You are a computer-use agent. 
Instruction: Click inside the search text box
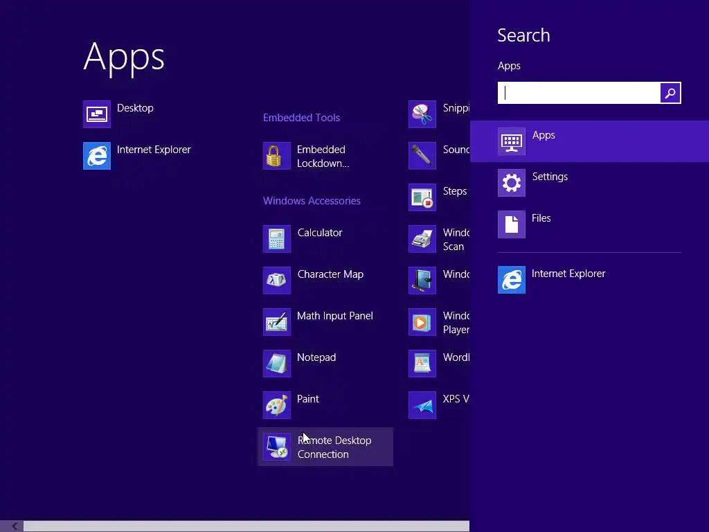579,93
